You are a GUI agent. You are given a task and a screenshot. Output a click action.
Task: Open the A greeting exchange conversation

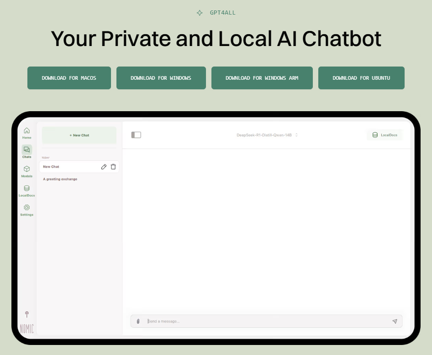[x=60, y=179]
